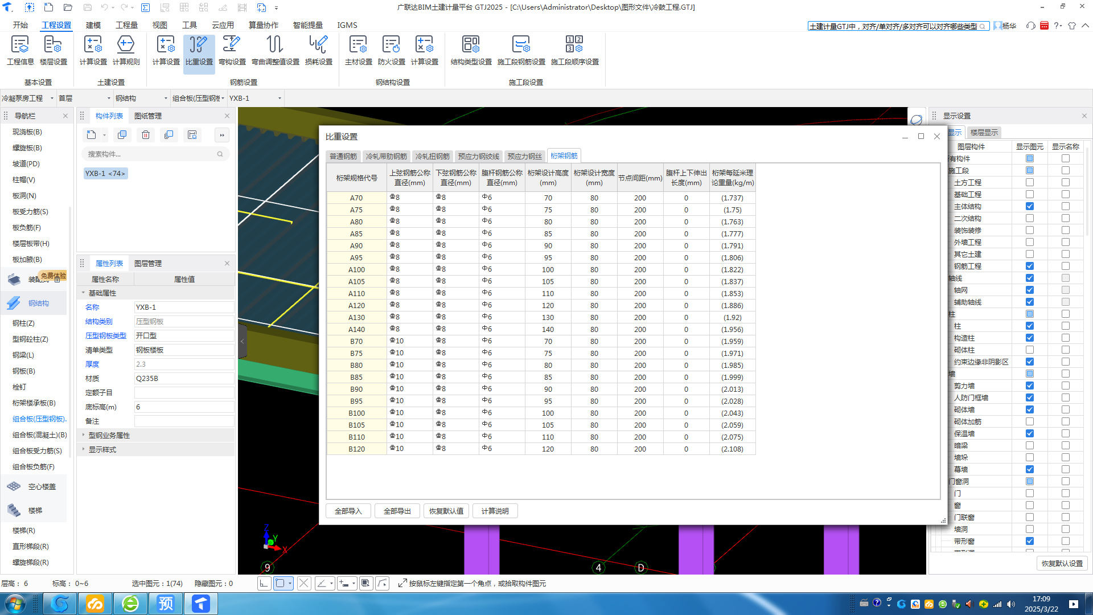
Task: Click new component icon in 构件列表
Action: [x=92, y=135]
